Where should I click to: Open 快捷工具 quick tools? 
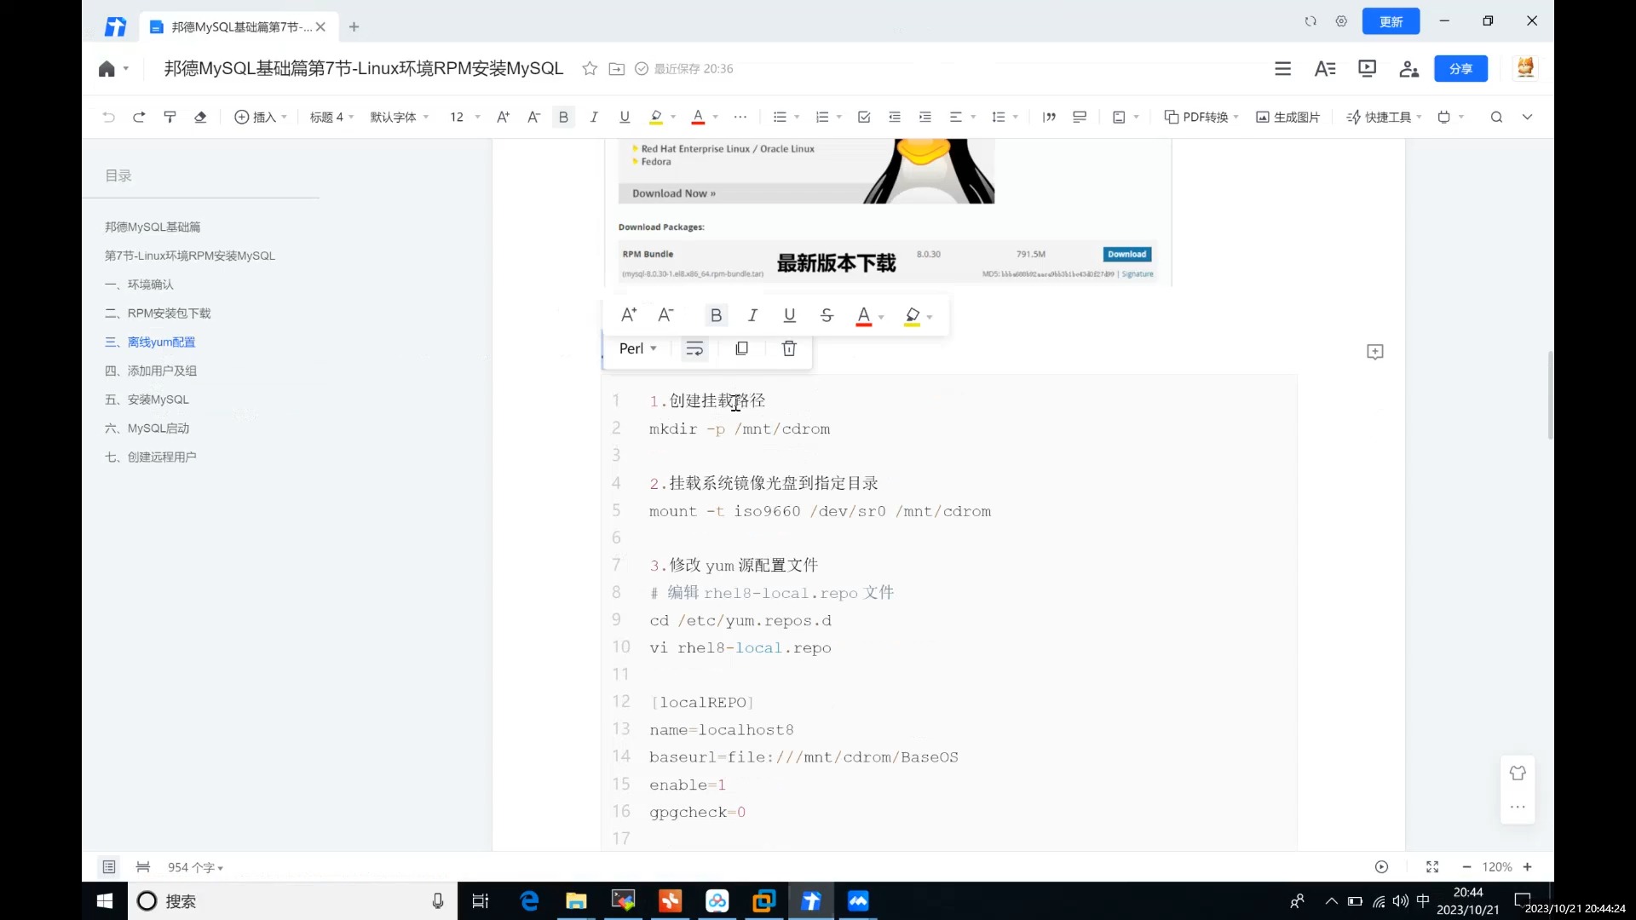1382,117
